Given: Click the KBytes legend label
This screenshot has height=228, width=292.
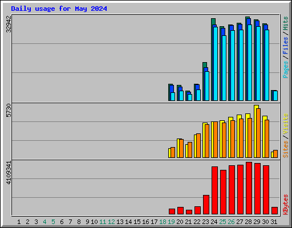Looking at the screenshot, I should click(286, 205).
